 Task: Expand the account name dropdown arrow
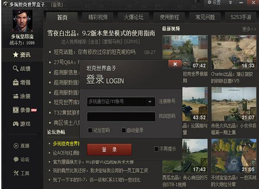click(150, 101)
